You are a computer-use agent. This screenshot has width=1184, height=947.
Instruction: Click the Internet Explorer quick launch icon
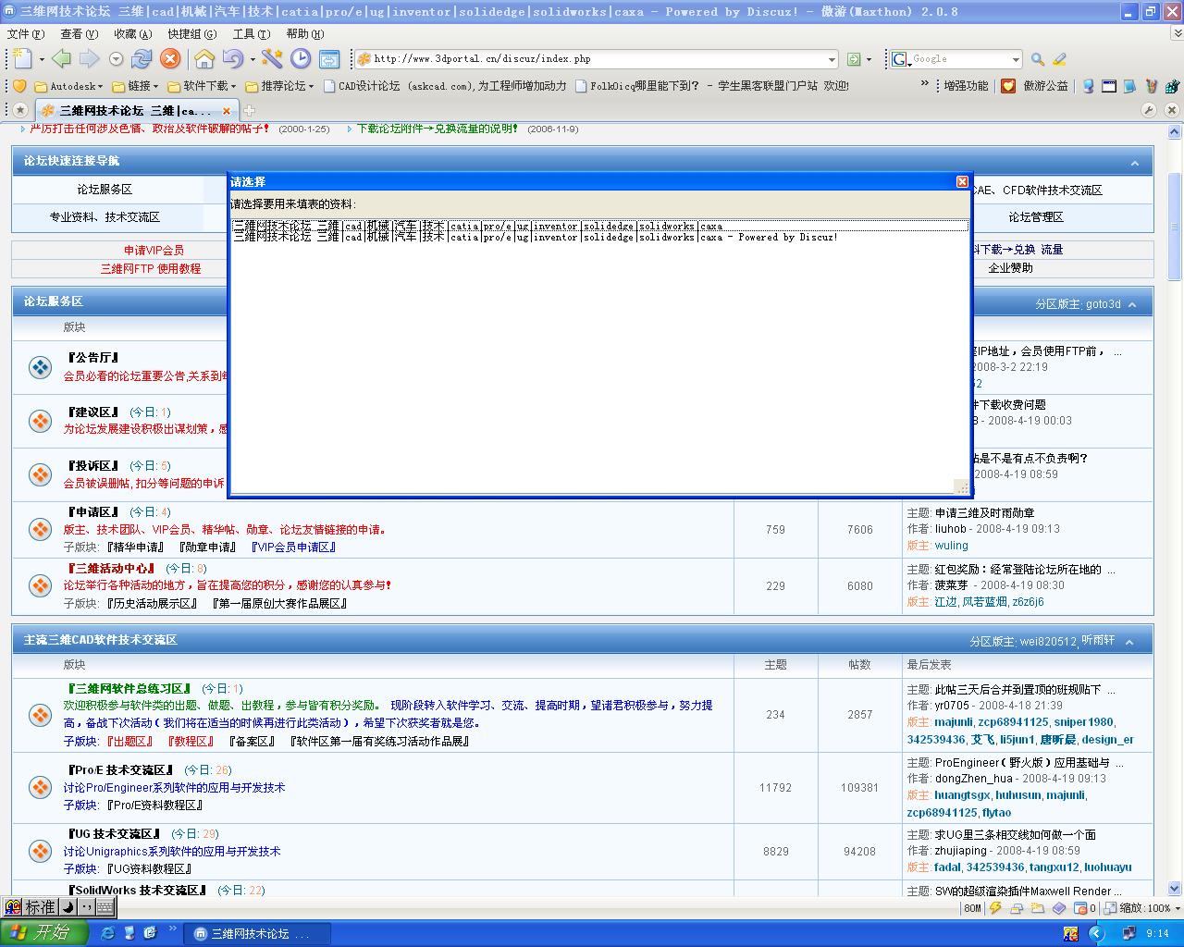(x=107, y=933)
